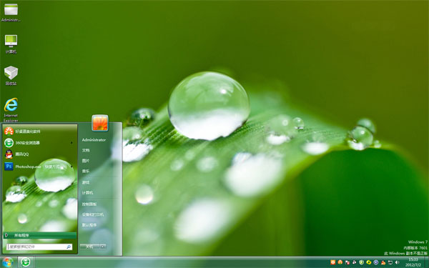Open the Administrator link in Start menu
Viewport: 429px width, 268px height.
click(94, 140)
